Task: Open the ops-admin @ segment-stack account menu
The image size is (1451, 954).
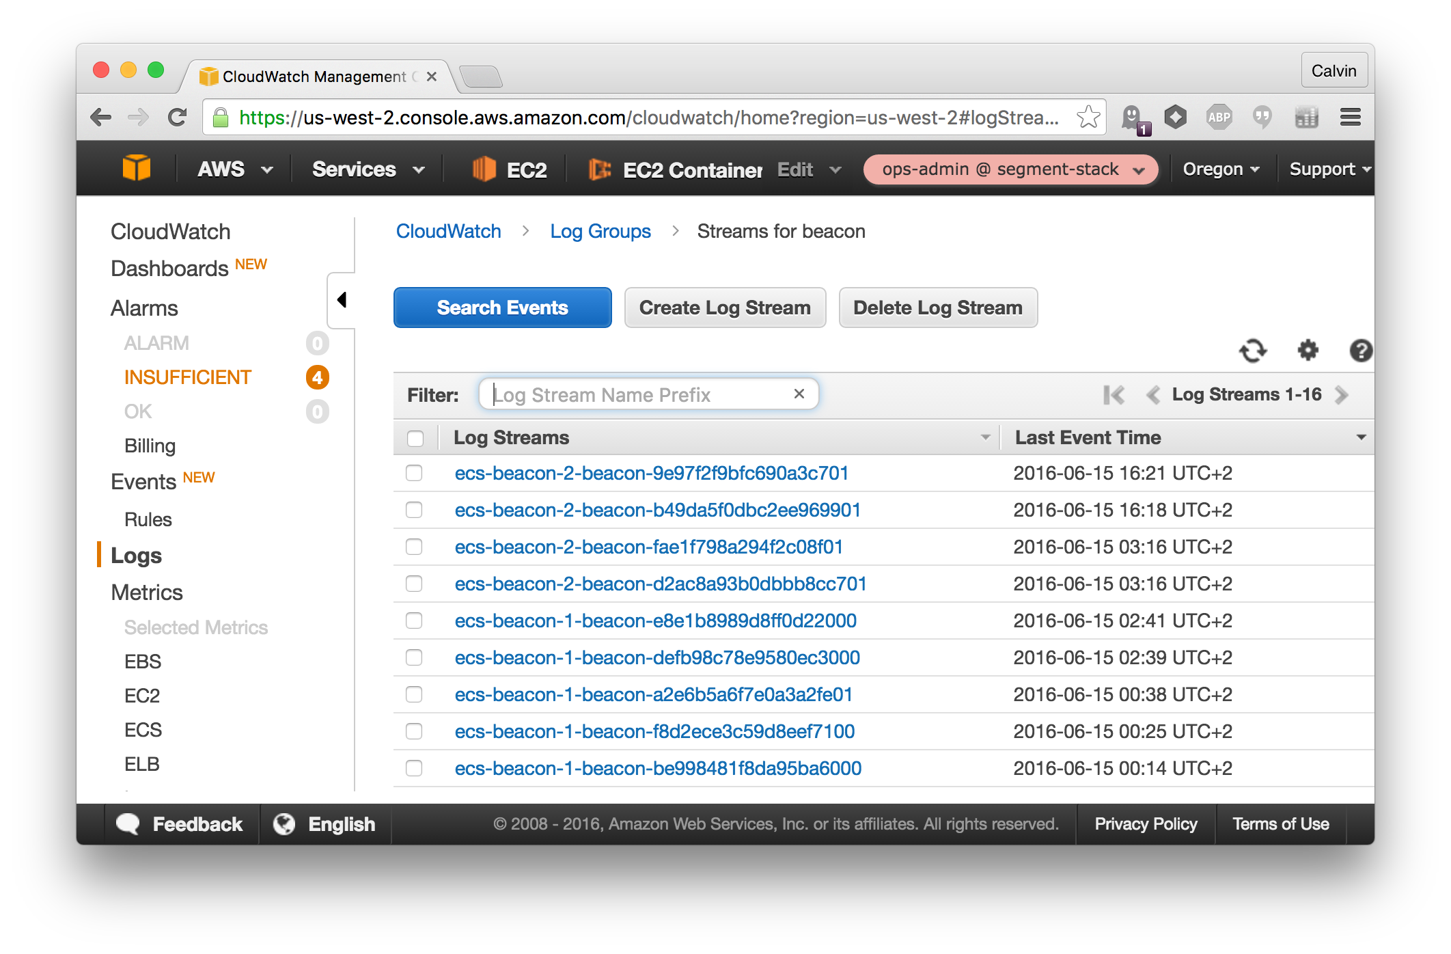Action: (1011, 169)
